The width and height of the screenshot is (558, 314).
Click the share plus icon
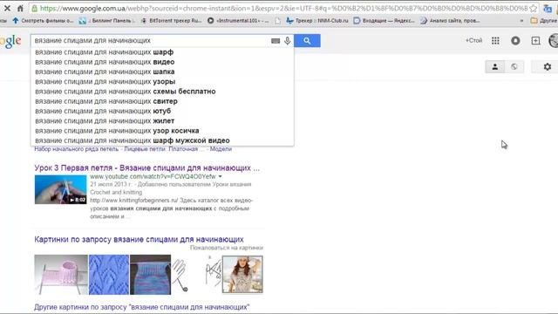point(535,41)
